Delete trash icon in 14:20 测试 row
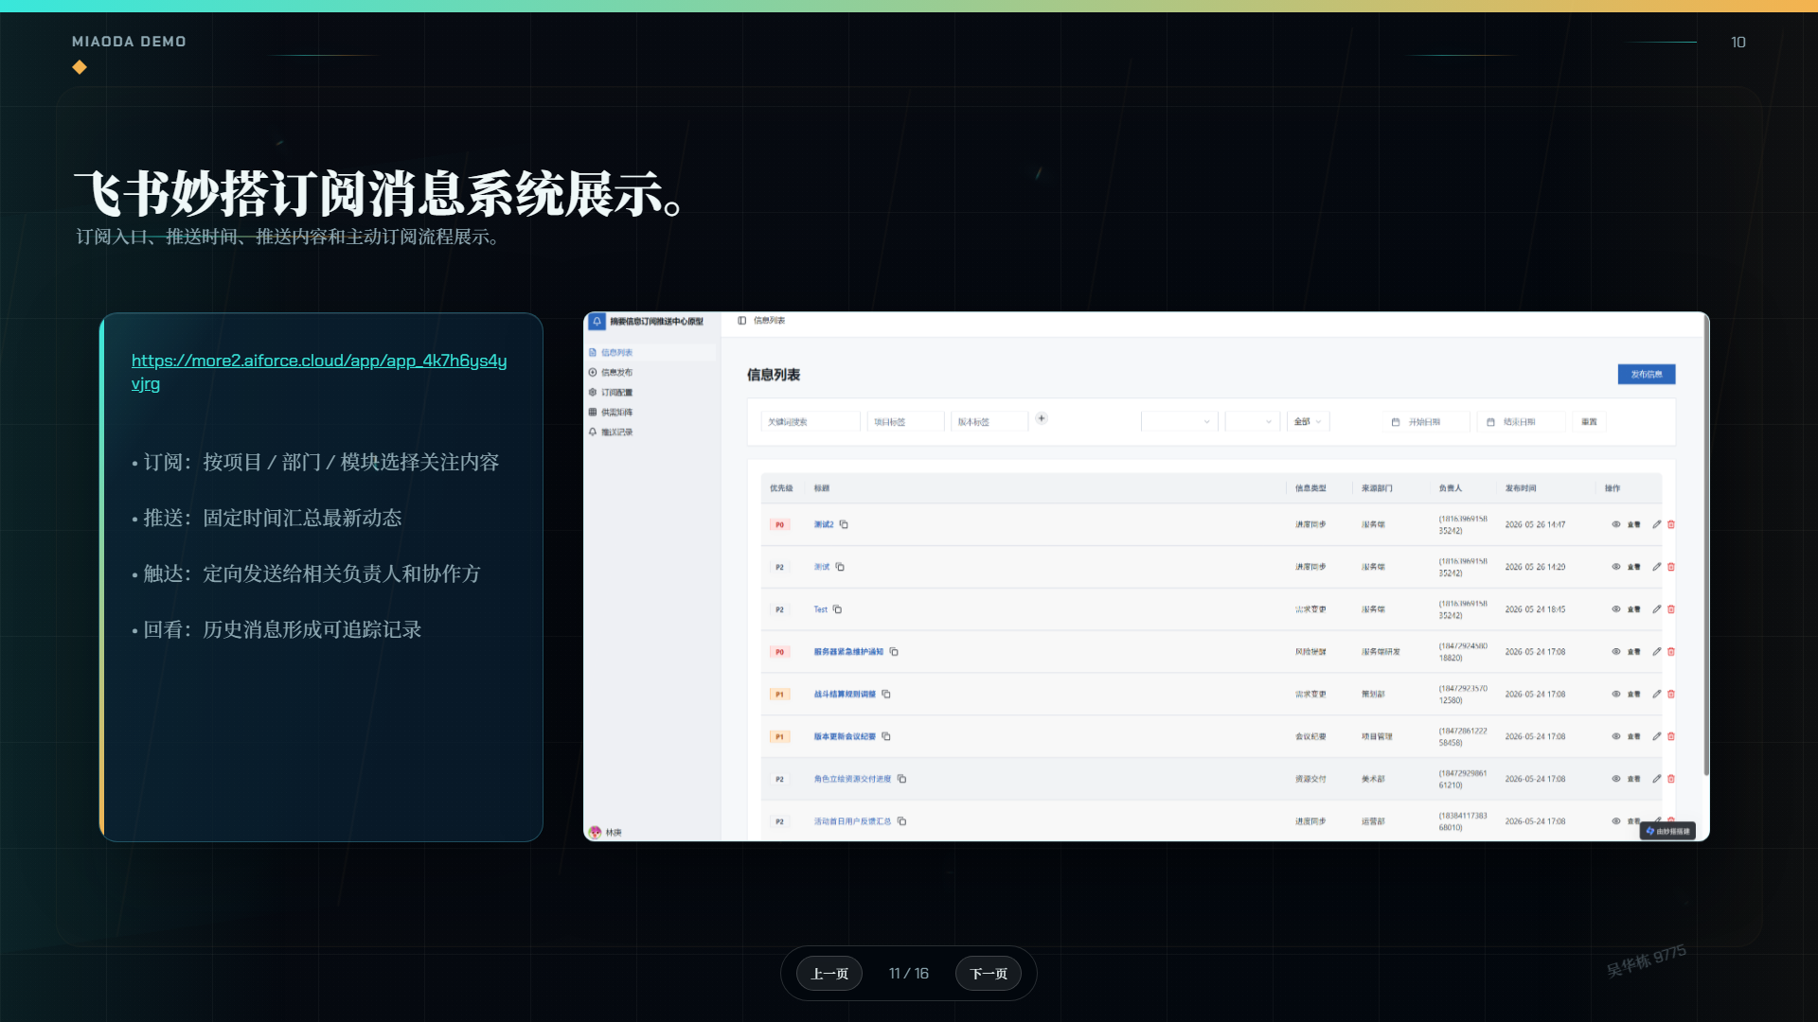Image resolution: width=1818 pixels, height=1022 pixels. (1671, 567)
